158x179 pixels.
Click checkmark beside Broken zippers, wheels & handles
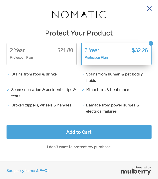8,105
